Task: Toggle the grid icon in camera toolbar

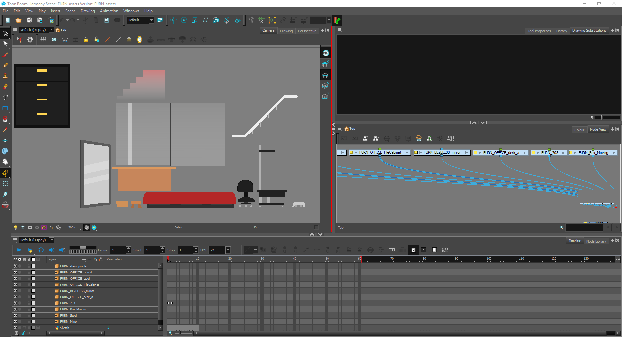Action: tap(43, 40)
